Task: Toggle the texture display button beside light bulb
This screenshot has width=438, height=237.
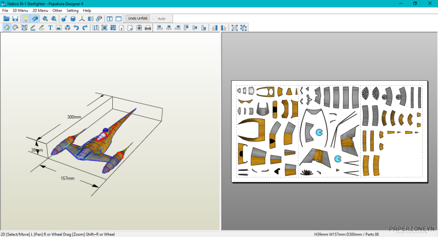Action: (x=34, y=19)
